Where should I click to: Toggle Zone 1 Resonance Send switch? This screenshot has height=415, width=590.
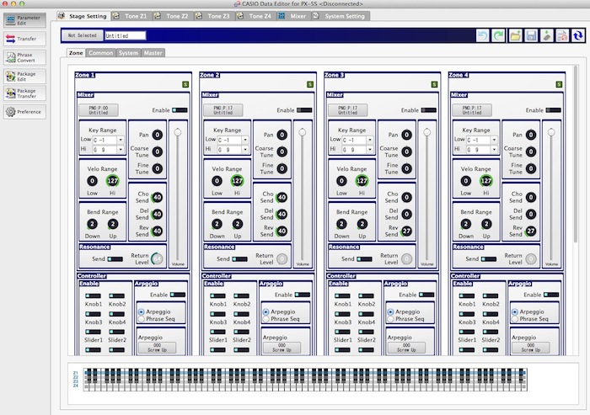[x=115, y=259]
